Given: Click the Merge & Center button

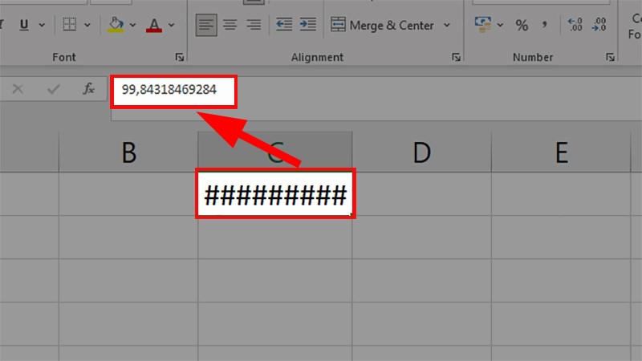Looking at the screenshot, I should [382, 25].
